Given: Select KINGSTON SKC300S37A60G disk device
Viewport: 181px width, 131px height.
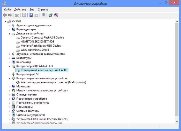Looking at the screenshot, I should (x=37, y=42).
